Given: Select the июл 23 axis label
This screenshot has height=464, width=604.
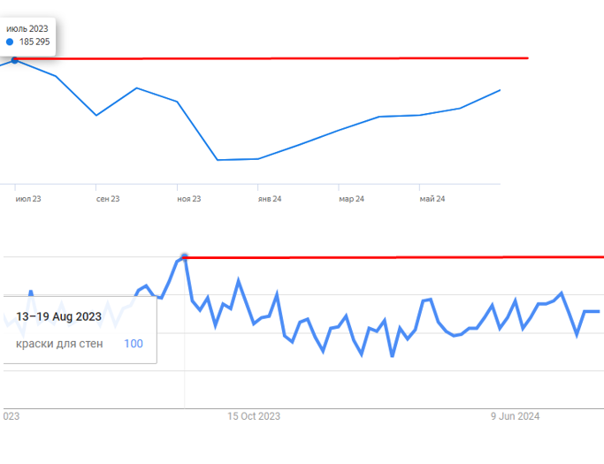Looking at the screenshot, I should (x=28, y=199).
